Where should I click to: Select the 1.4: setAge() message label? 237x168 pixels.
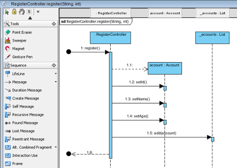(x=137, y=116)
